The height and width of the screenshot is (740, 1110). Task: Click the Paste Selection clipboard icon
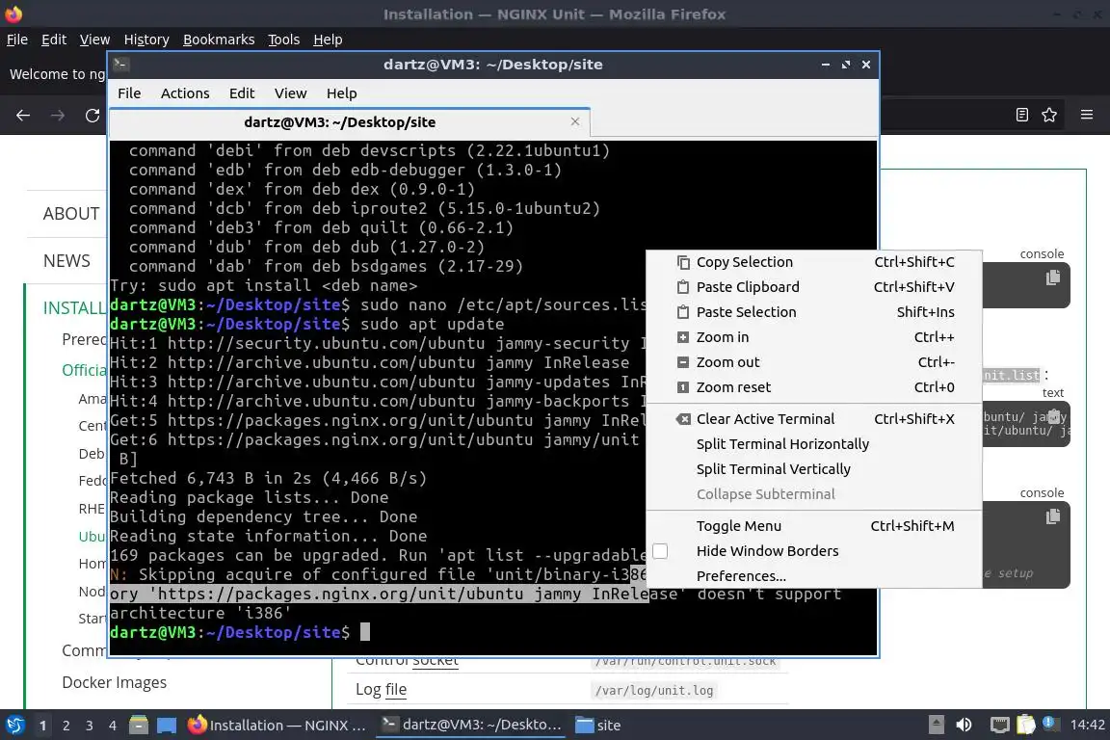pyautogui.click(x=682, y=312)
